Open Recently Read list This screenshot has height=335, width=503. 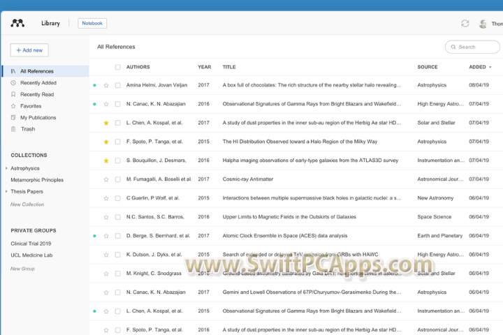click(37, 94)
